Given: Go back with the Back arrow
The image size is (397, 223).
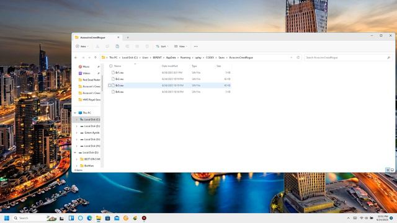Looking at the screenshot, I should (76, 58).
